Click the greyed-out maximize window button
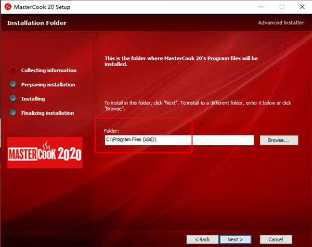The height and width of the screenshot is (247, 312). [281, 7]
